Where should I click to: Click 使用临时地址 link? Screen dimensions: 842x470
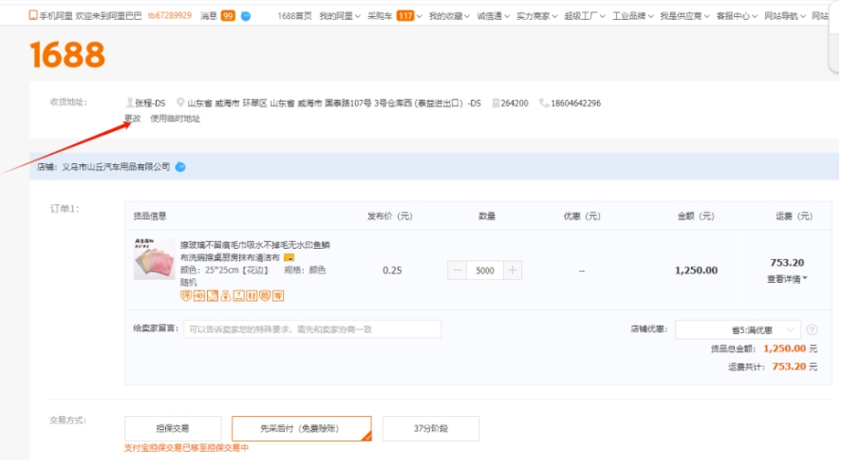pos(175,119)
